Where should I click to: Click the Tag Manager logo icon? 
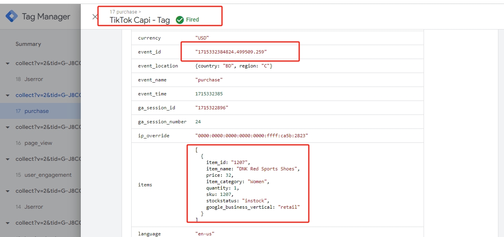(x=12, y=16)
